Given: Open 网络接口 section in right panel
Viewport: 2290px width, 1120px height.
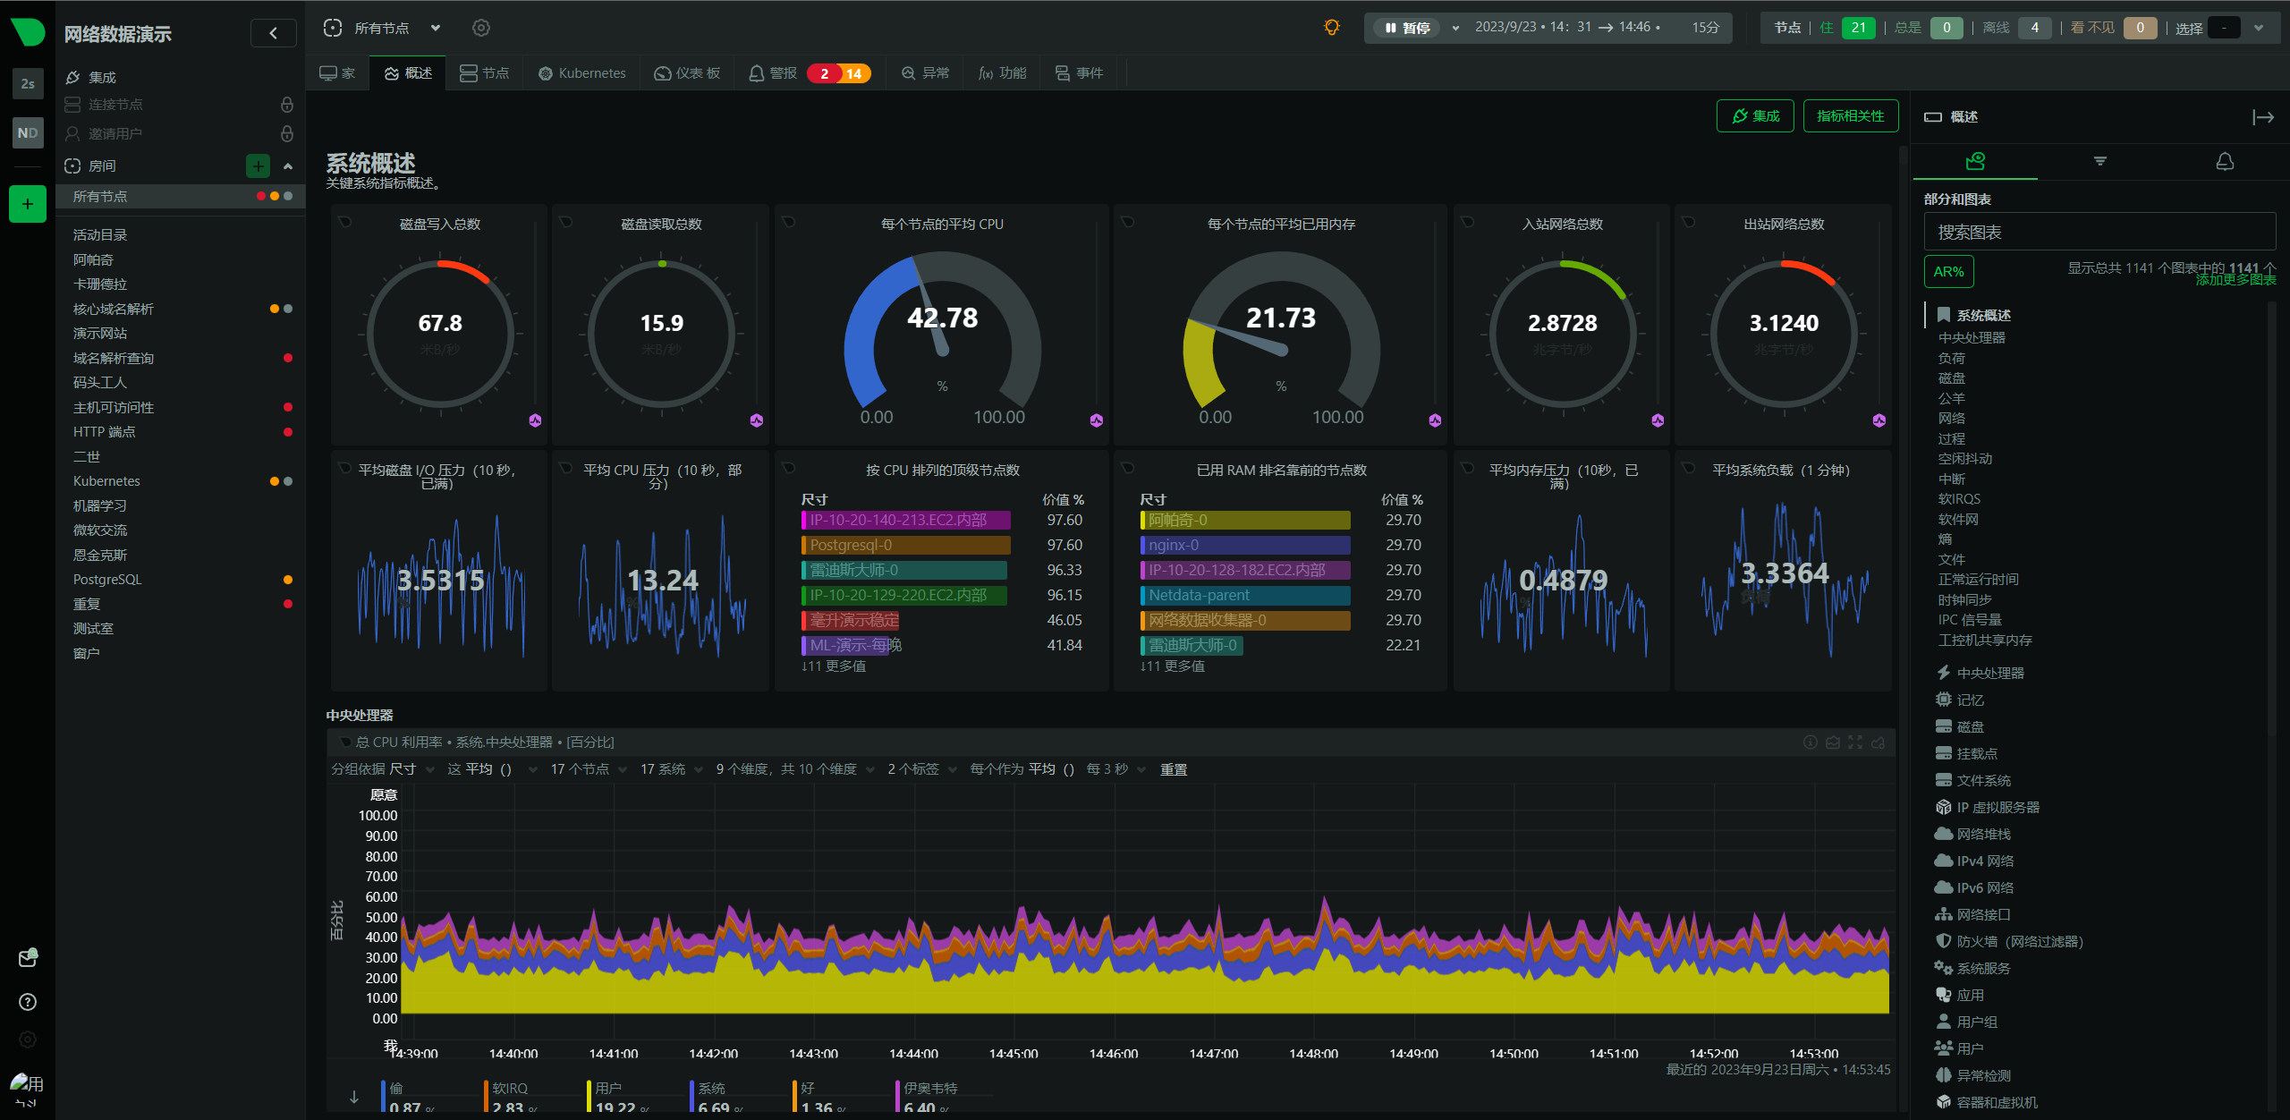Looking at the screenshot, I should click(x=1983, y=914).
